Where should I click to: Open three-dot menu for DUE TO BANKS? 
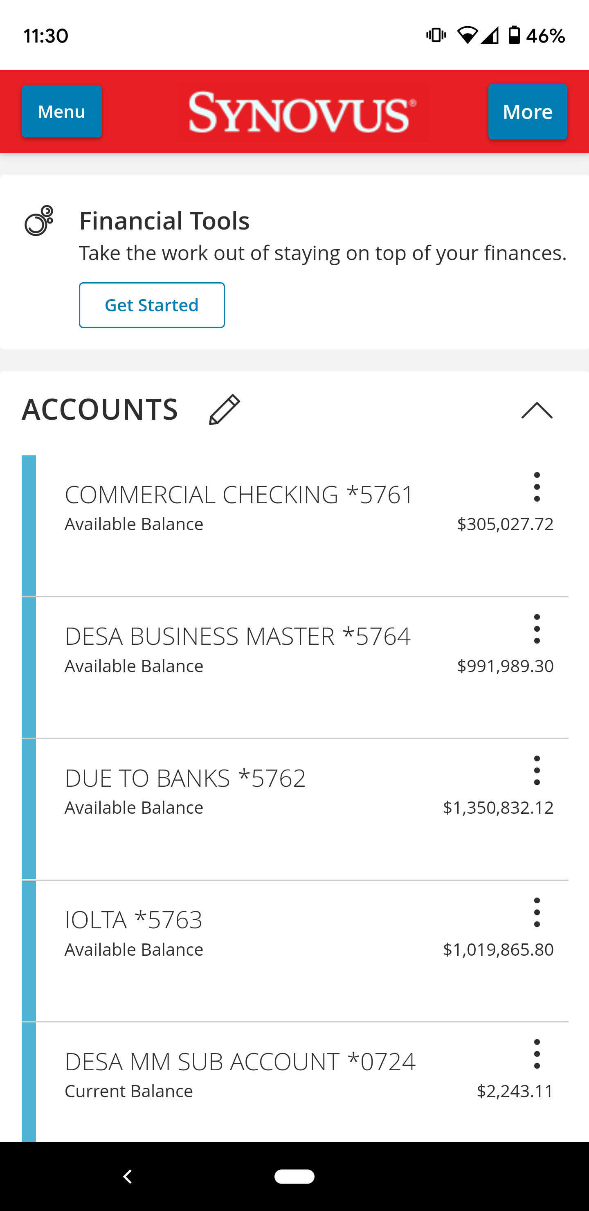point(537,770)
